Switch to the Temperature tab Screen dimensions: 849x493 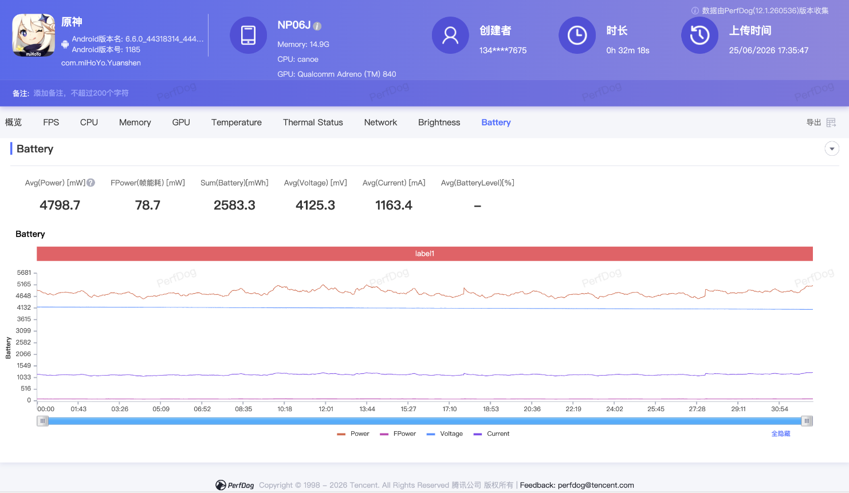[x=237, y=123]
